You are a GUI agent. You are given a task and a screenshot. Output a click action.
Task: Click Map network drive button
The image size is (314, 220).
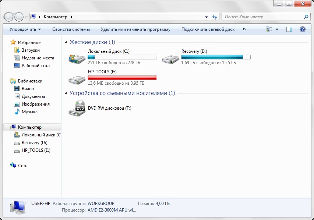point(208,29)
